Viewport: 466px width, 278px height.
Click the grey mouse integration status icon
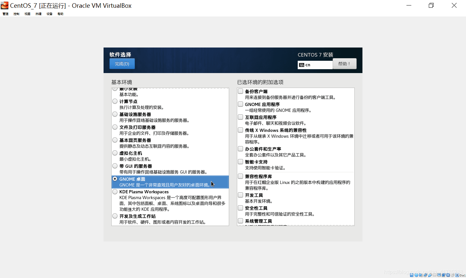tap(453, 275)
